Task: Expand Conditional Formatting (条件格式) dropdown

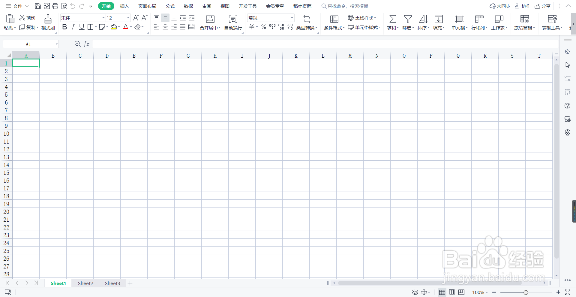Action: click(344, 28)
